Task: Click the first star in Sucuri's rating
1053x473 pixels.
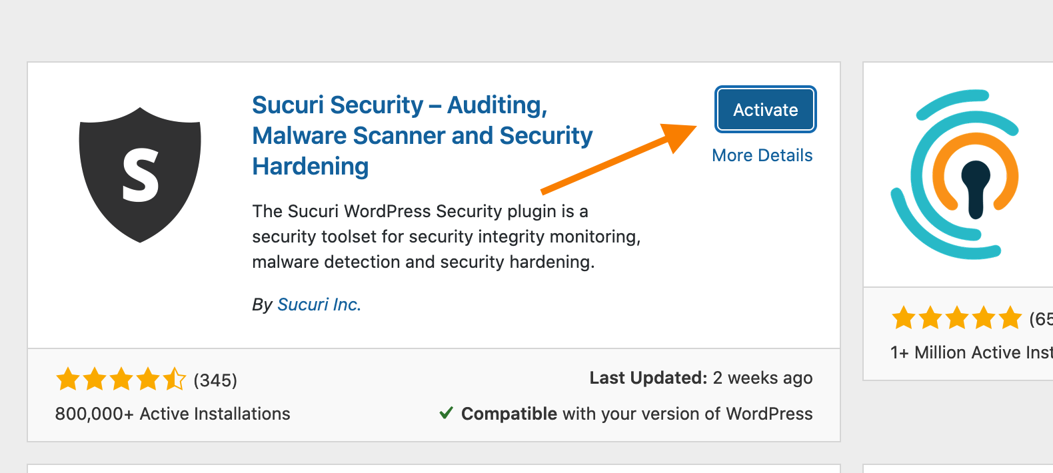Action: click(x=68, y=380)
